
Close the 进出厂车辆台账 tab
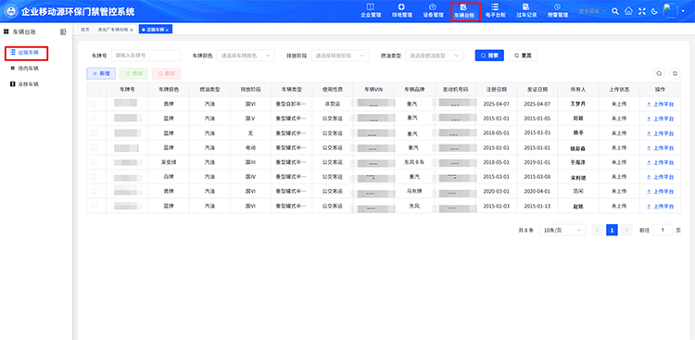(x=132, y=30)
